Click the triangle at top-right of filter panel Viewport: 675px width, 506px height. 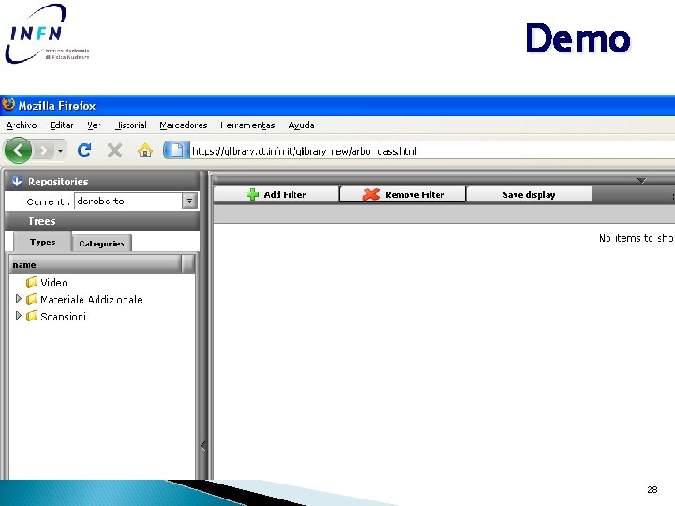641,180
